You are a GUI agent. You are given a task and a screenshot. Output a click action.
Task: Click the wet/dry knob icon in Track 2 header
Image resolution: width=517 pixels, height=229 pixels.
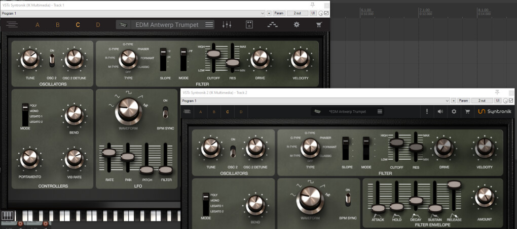pyautogui.click(x=505, y=101)
